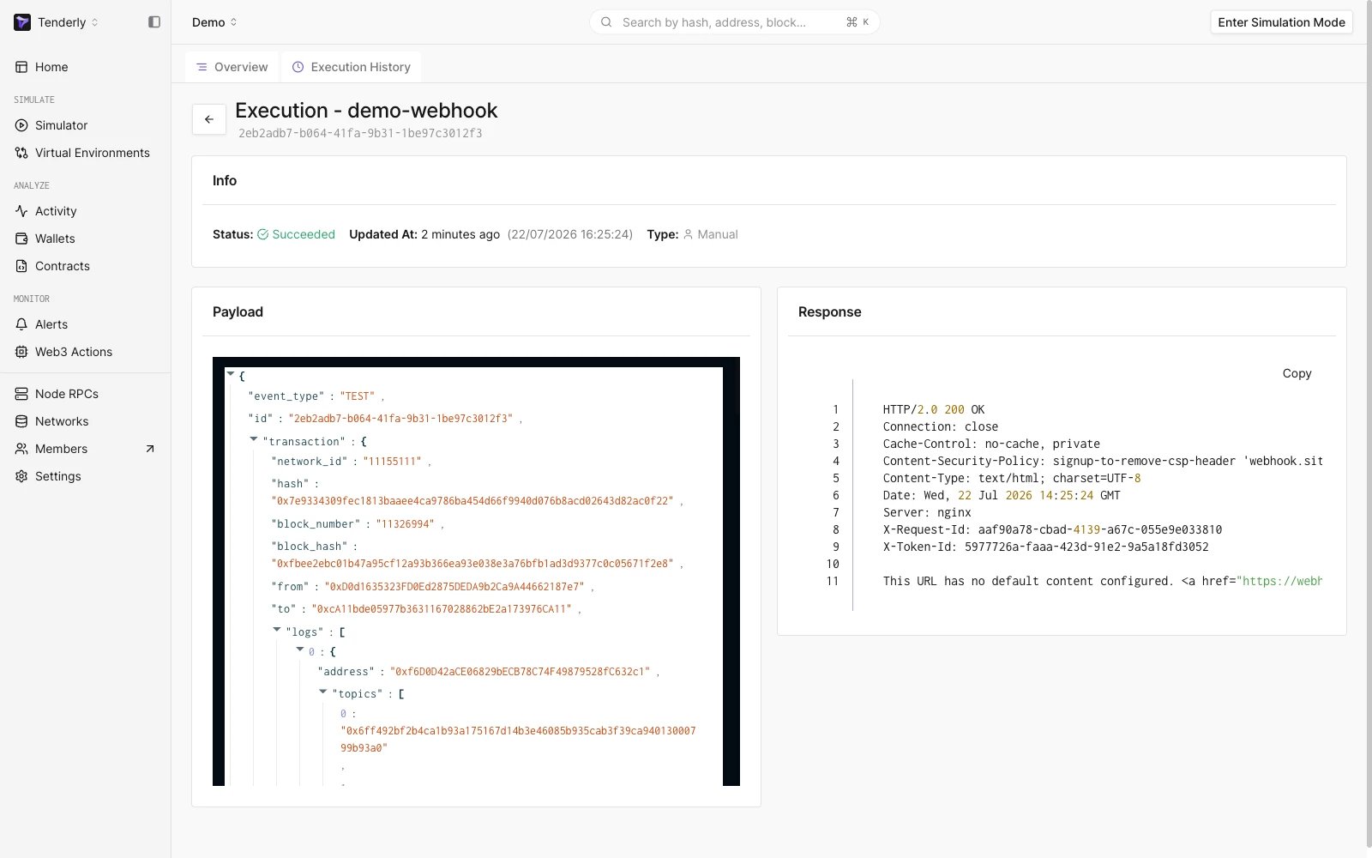Click the Manual type person icon
1372x858 pixels.
688,234
